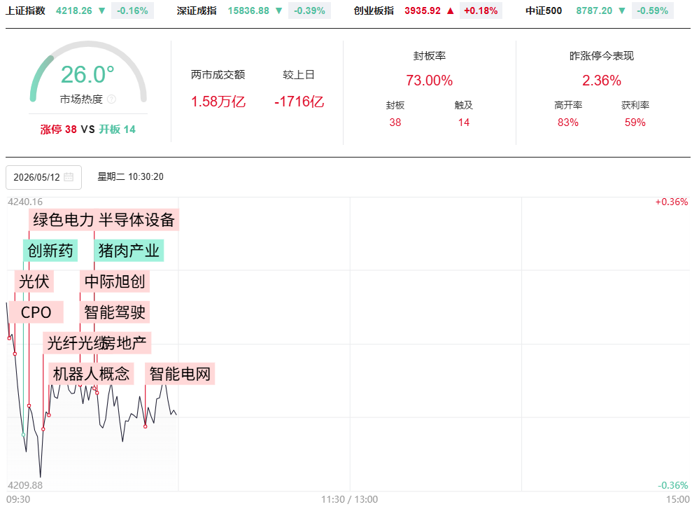Screen dimensions: 699x509
Task: Click the 封板 38 value
Action: 395,123
